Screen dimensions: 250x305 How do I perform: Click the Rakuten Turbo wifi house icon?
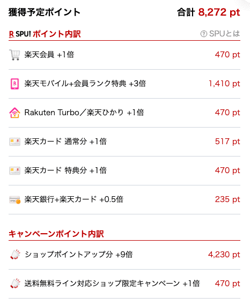[x=14, y=113]
